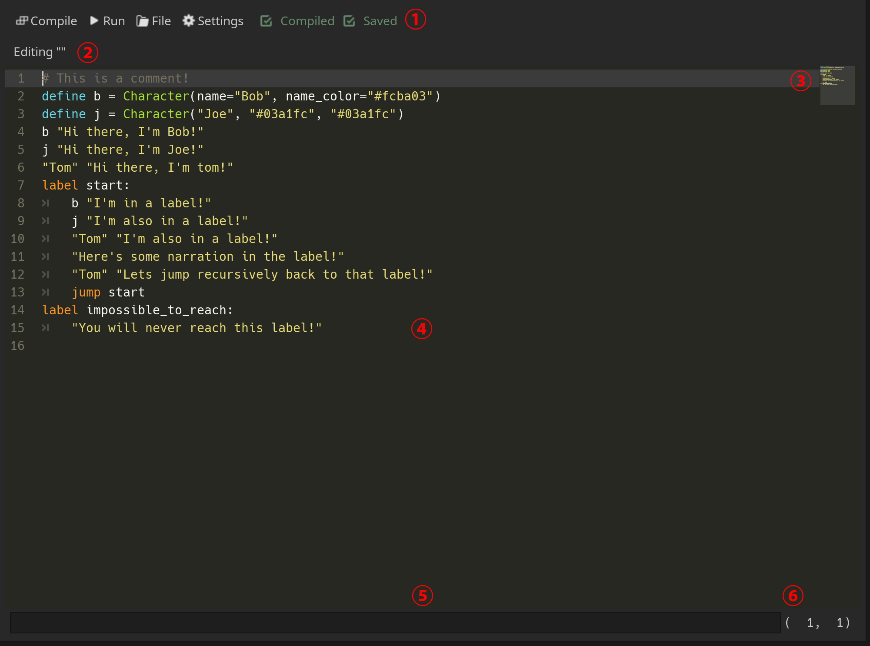This screenshot has height=646, width=870.
Task: Click line number 16 in gutter
Action: click(x=17, y=346)
